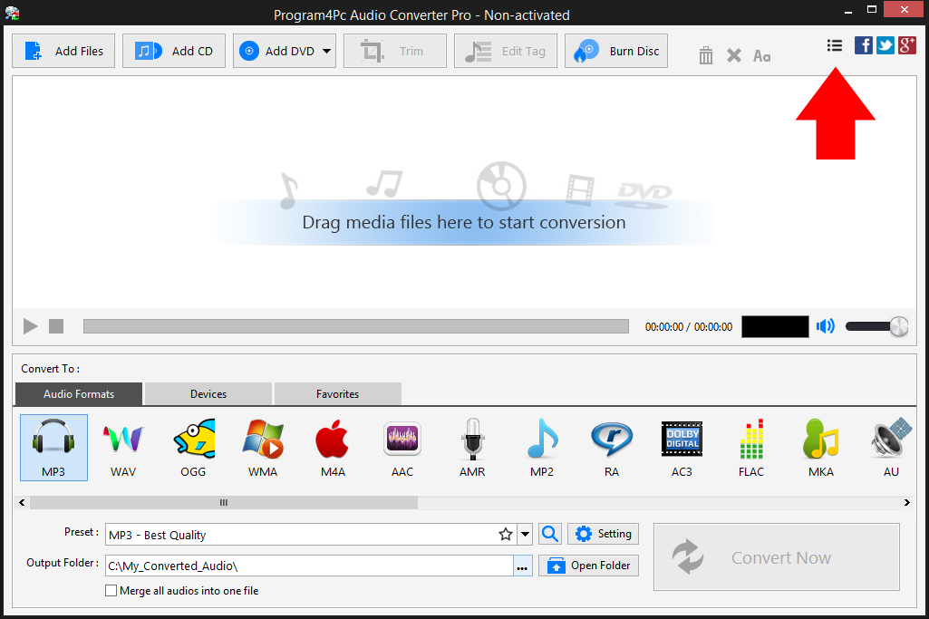The image size is (929, 619).
Task: Open the preset dropdown list
Action: pyautogui.click(x=524, y=534)
